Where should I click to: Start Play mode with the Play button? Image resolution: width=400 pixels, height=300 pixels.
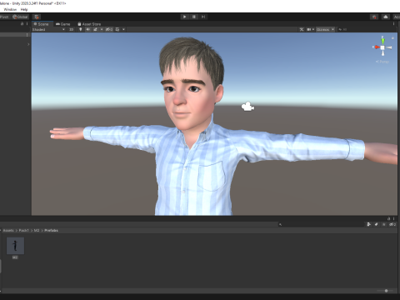[x=184, y=17]
